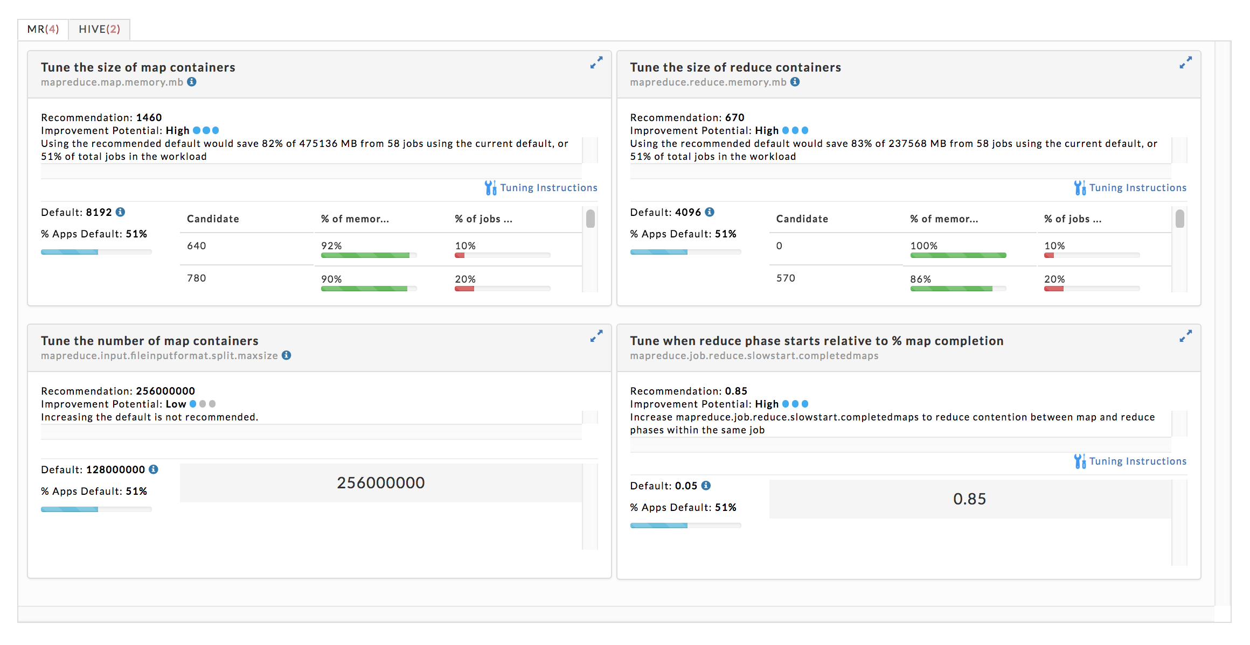Image resolution: width=1250 pixels, height=645 pixels.
Task: Click info icon beside Default: 128000000
Action: point(154,469)
